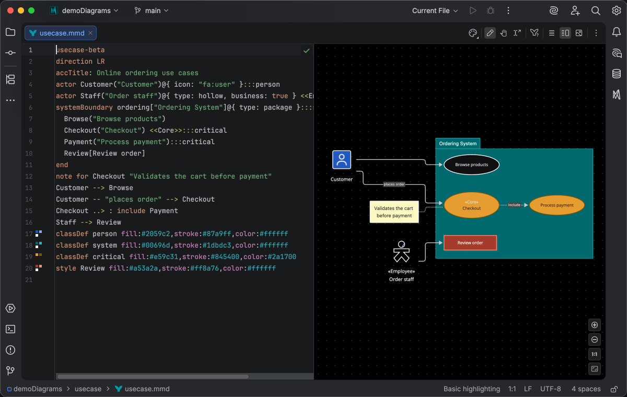The width and height of the screenshot is (627, 397).
Task: Click the add collaborator Code With Me icon
Action: (x=575, y=10)
